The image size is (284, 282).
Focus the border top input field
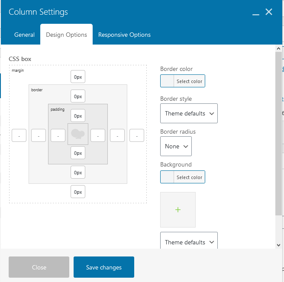tap(78, 96)
